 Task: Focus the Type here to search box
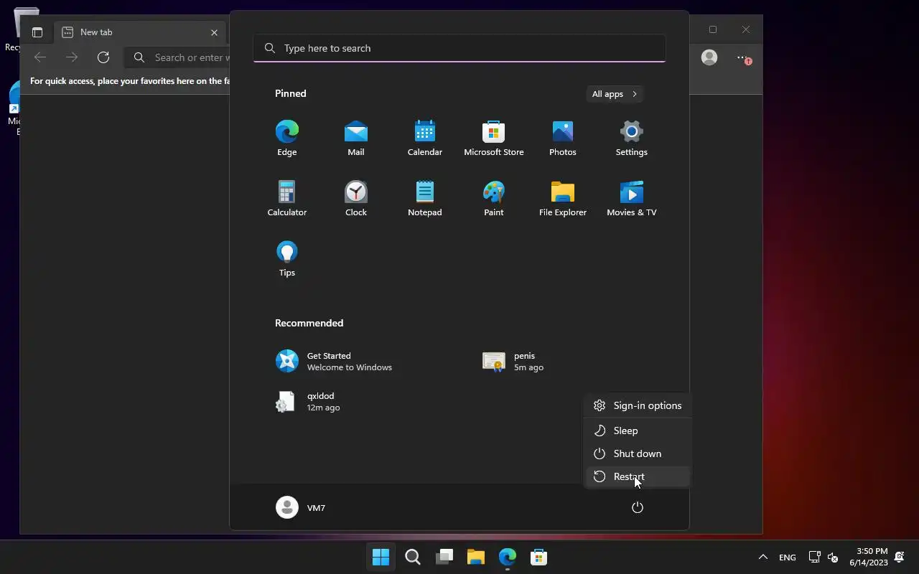[x=459, y=48]
